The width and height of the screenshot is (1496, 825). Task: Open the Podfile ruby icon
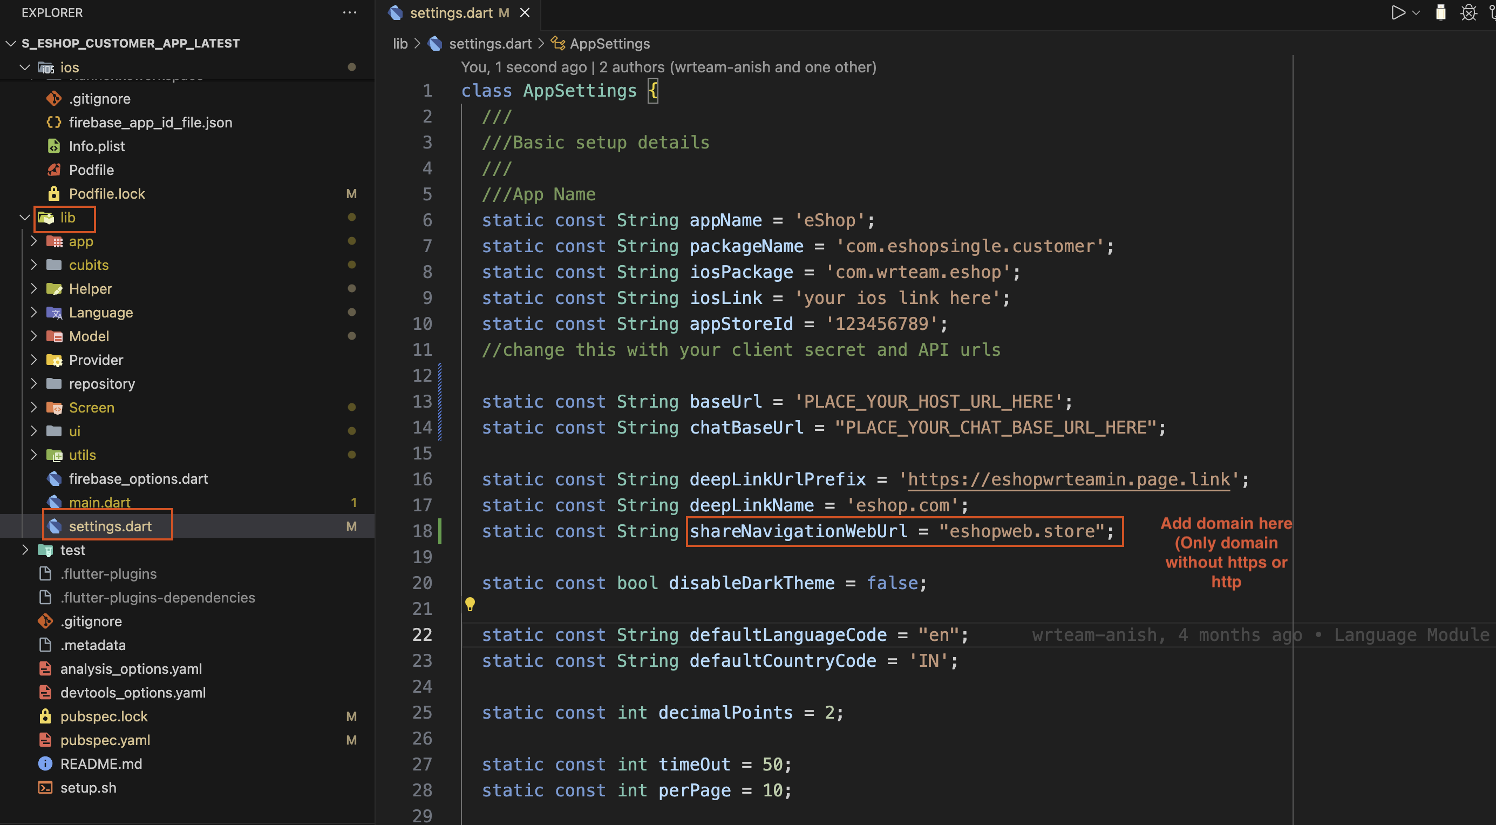pos(54,170)
